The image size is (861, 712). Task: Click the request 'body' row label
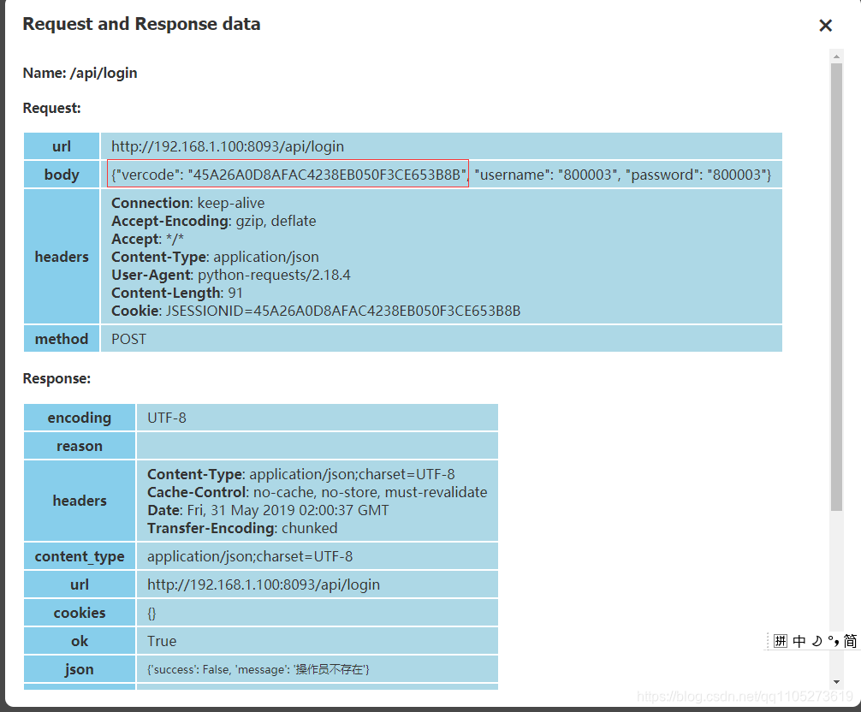coord(62,175)
